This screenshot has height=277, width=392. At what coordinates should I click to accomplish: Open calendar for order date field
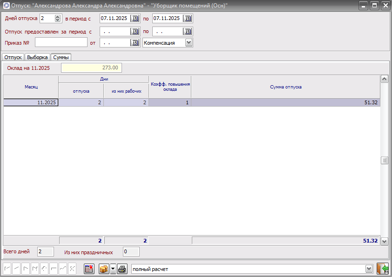tap(135, 43)
